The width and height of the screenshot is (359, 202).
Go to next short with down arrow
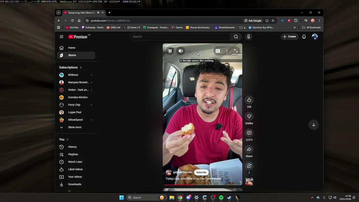(x=314, y=125)
